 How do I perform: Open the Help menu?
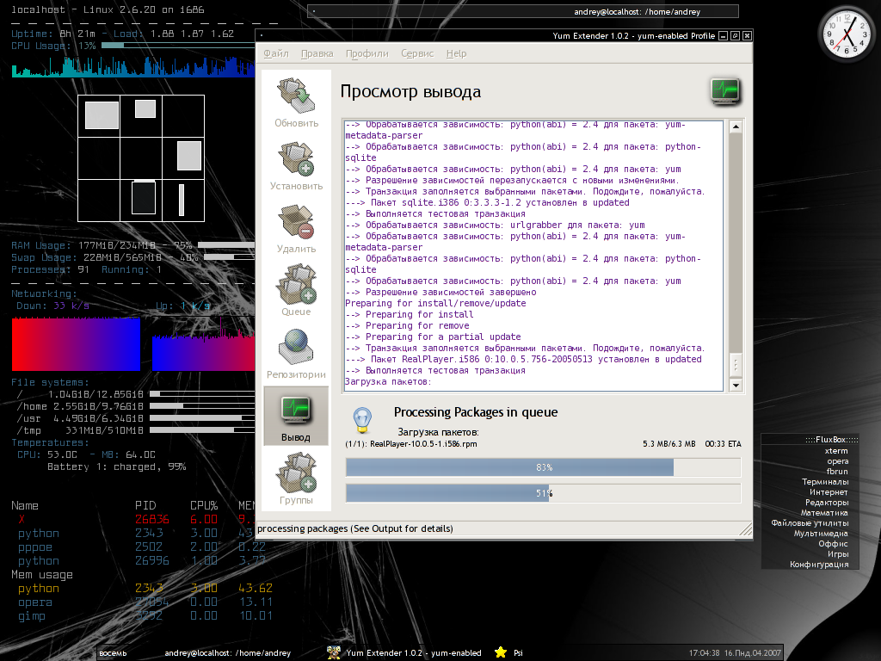pos(456,53)
